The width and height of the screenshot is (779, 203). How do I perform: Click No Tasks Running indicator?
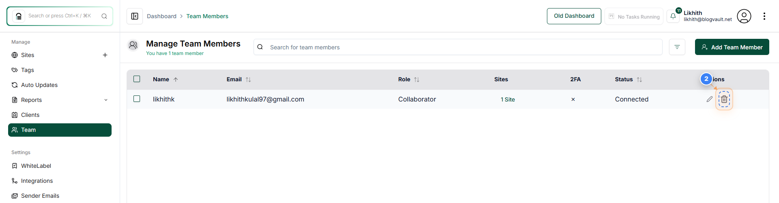634,17
